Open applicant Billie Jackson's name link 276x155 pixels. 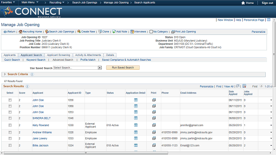[x=40, y=146]
